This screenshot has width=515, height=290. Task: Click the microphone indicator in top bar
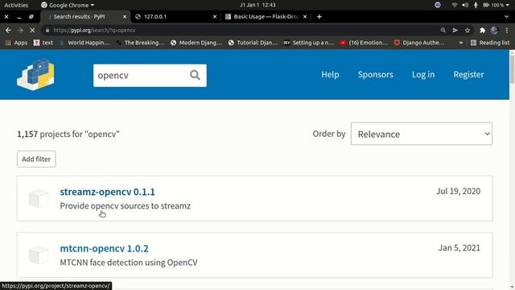coord(476,5)
